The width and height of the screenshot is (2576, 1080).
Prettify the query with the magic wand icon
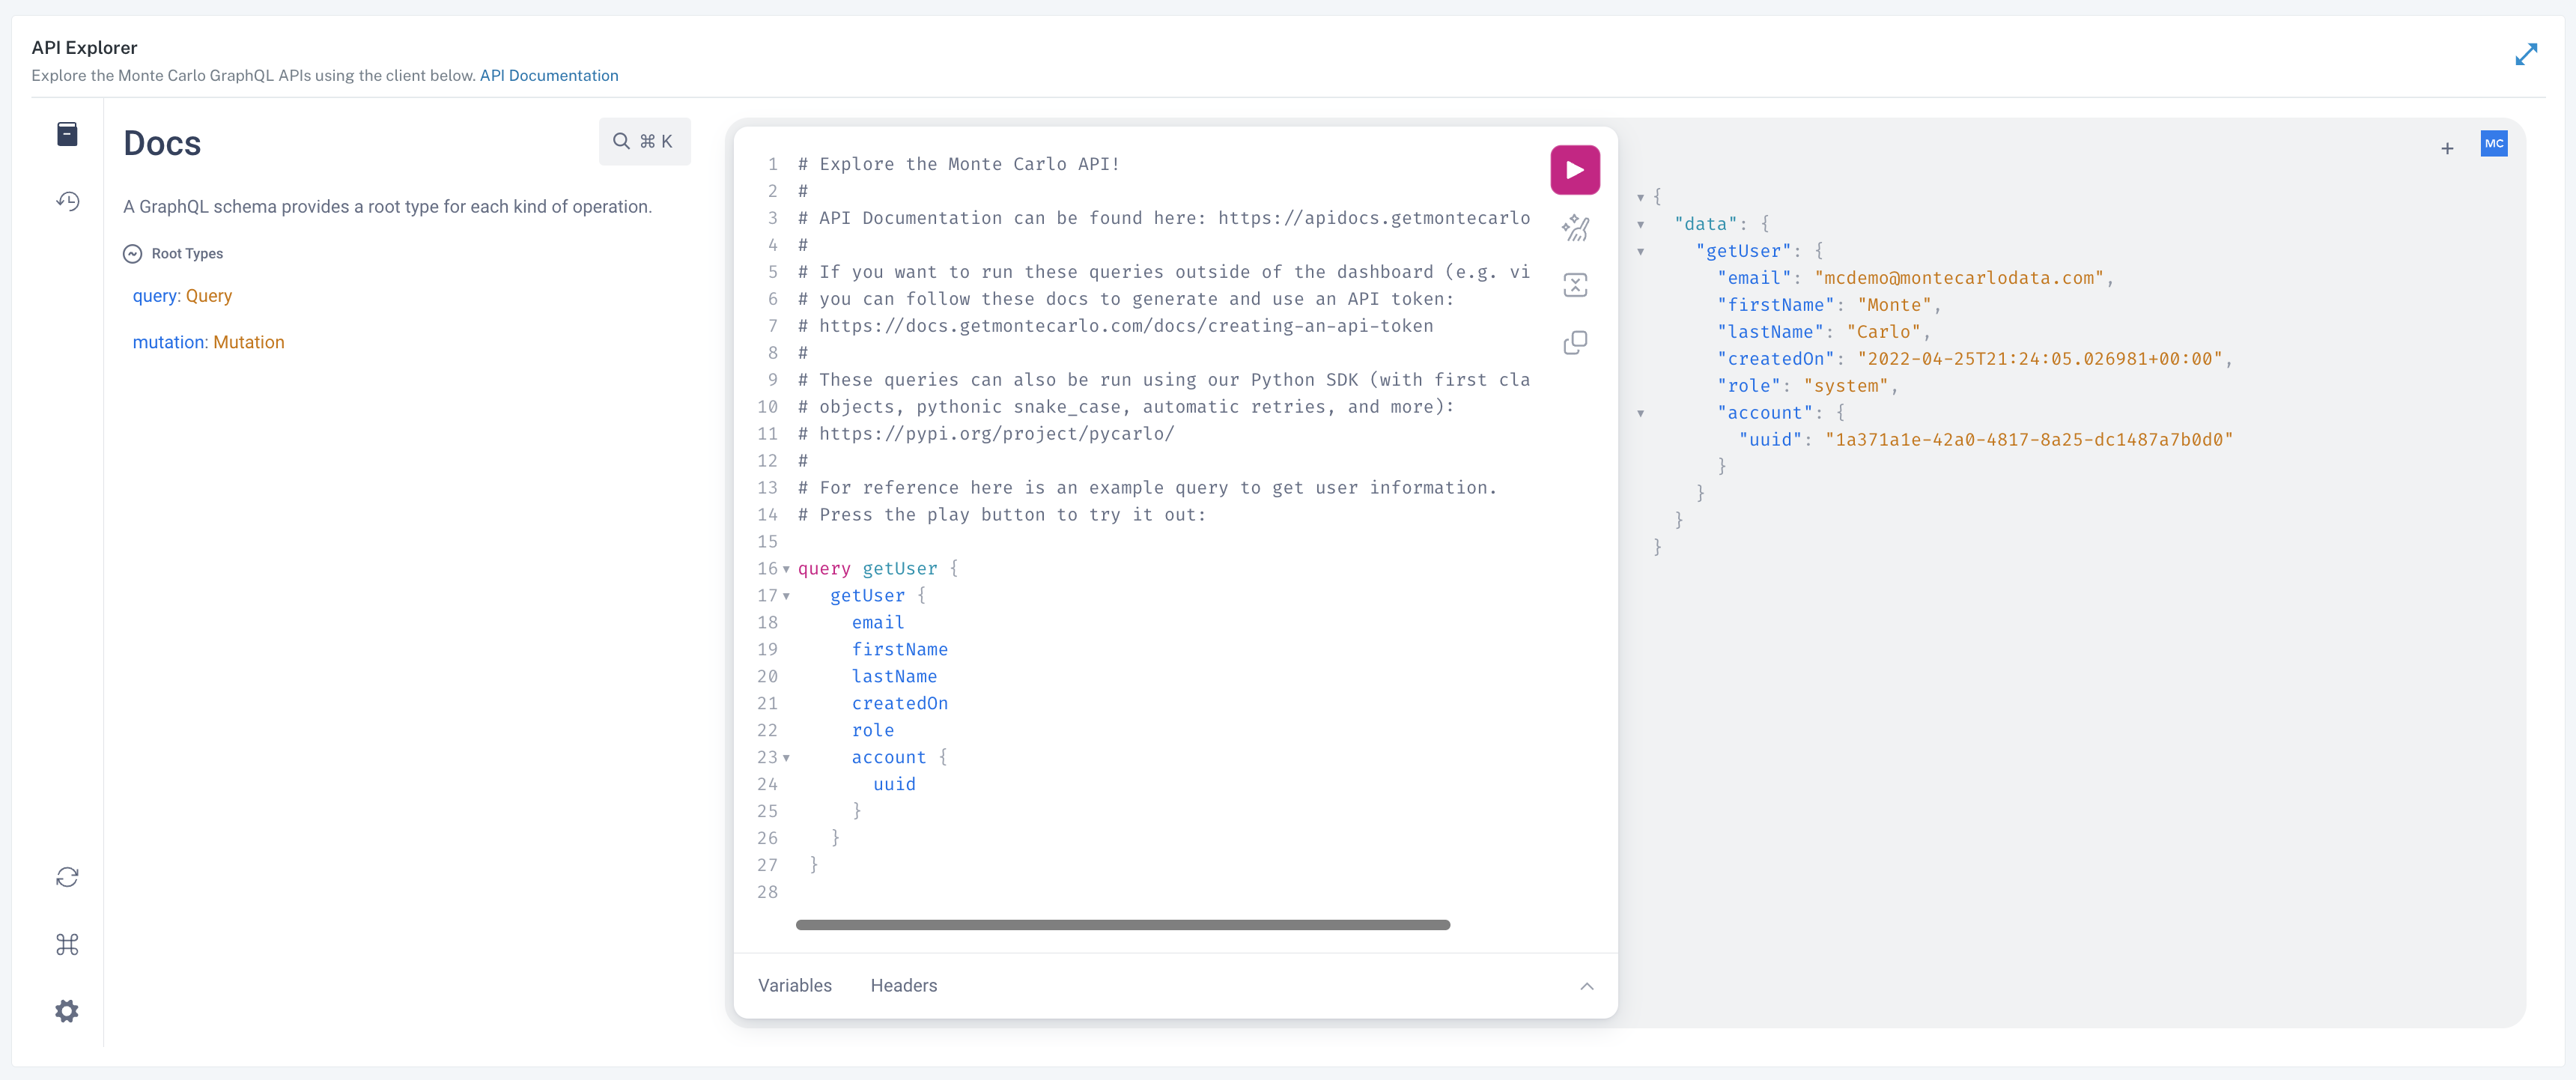pos(1575,228)
